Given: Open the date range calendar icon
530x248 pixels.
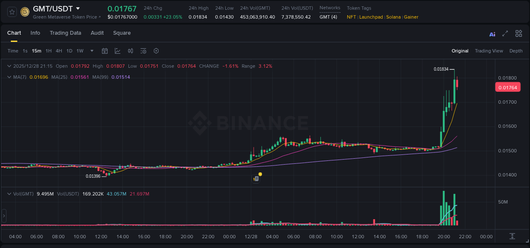Looking at the screenshot, I should pyautogui.click(x=105, y=51).
